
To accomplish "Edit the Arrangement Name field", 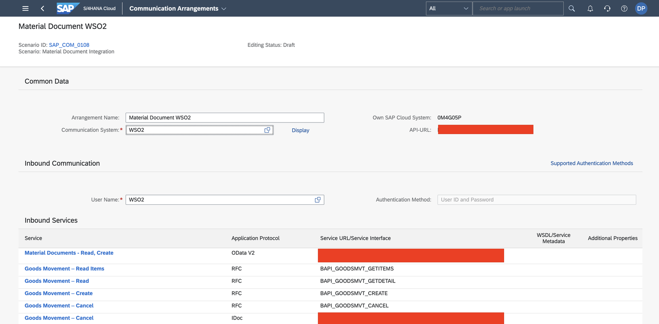I will click(x=225, y=118).
